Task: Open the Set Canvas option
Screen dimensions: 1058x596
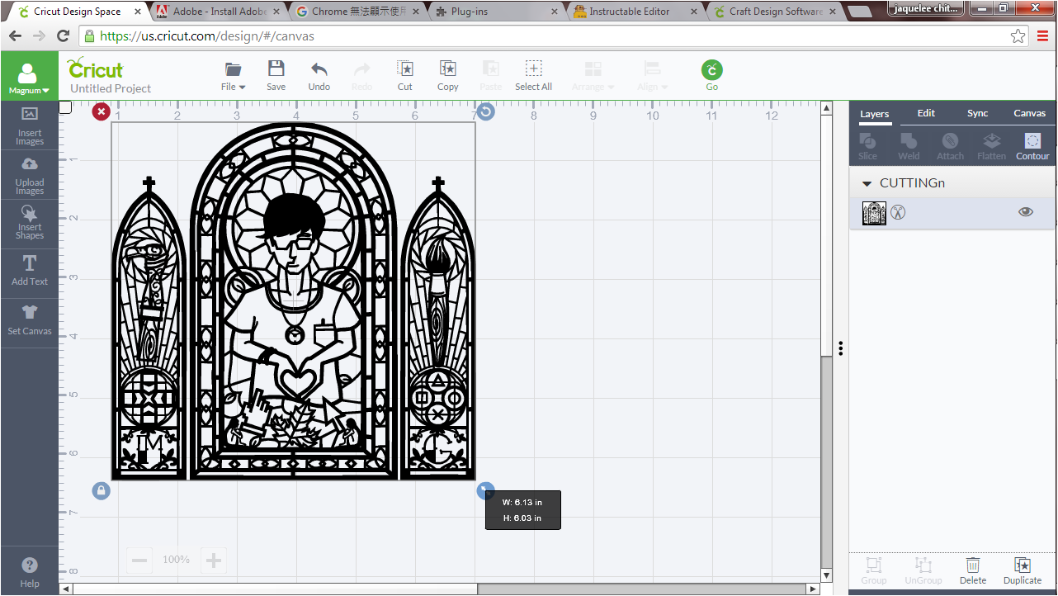Action: tap(30, 321)
